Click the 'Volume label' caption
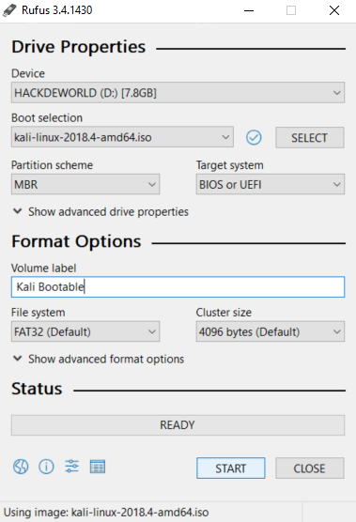The image size is (356, 522). coord(43,268)
